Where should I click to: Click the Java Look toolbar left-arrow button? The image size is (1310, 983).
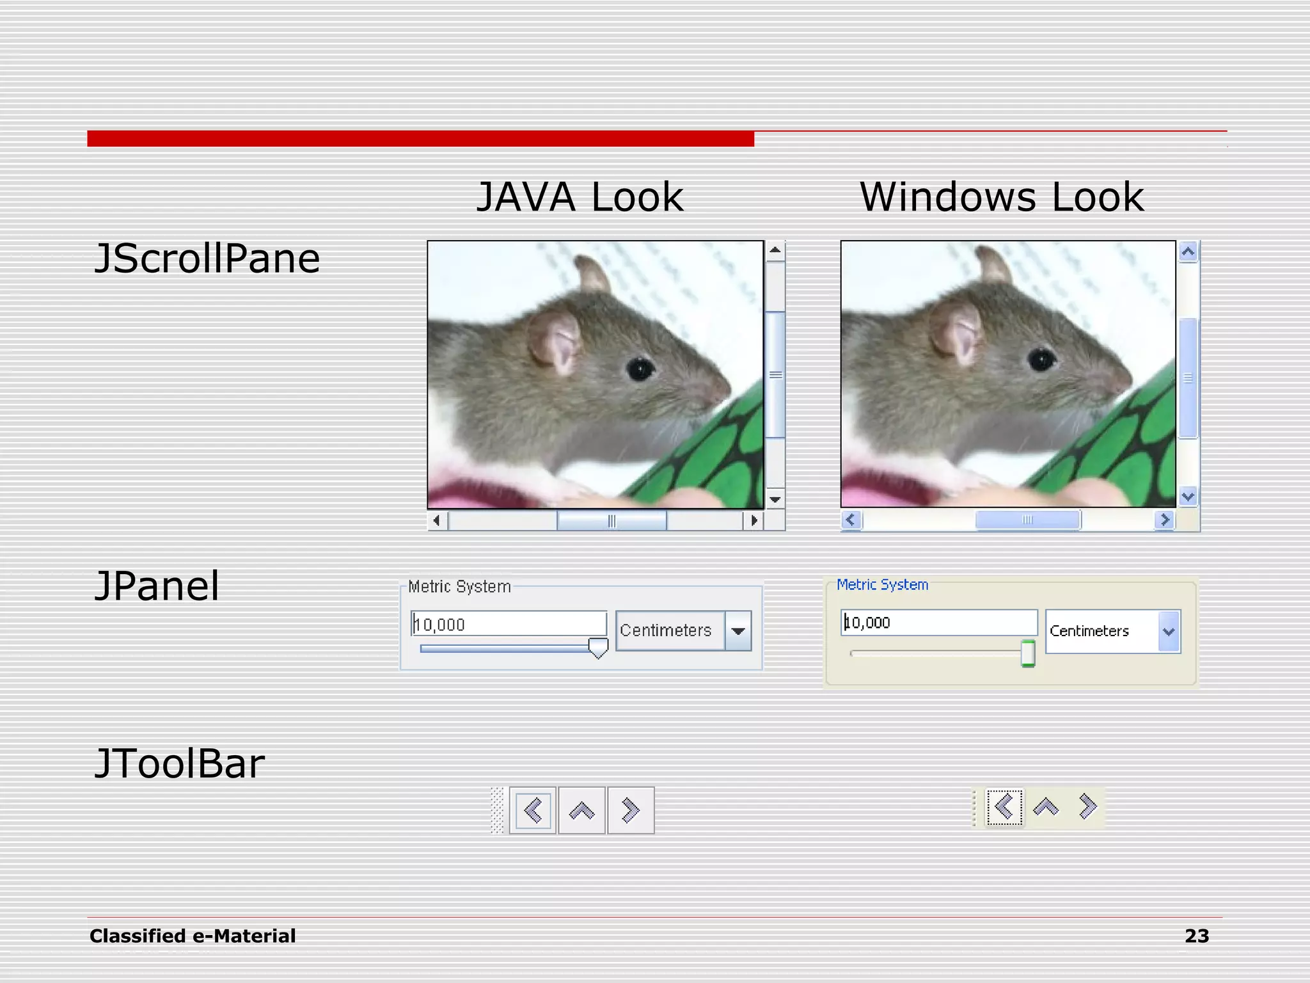tap(533, 810)
